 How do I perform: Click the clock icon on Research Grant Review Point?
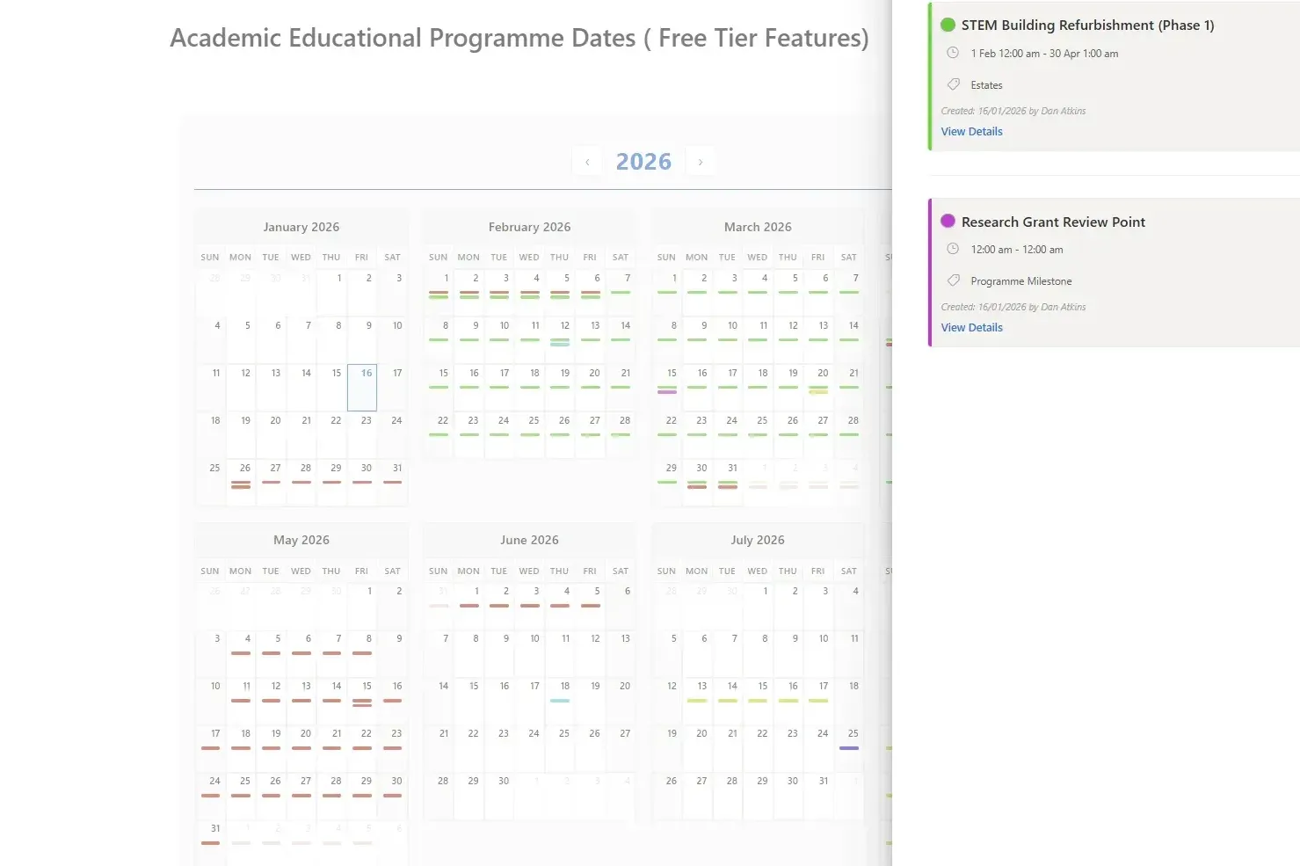click(953, 249)
